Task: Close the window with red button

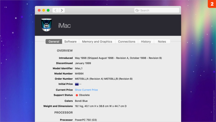Action: 39,10
